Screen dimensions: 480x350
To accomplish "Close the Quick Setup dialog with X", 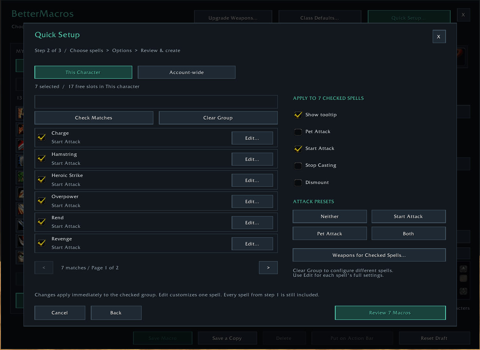I will tap(439, 36).
